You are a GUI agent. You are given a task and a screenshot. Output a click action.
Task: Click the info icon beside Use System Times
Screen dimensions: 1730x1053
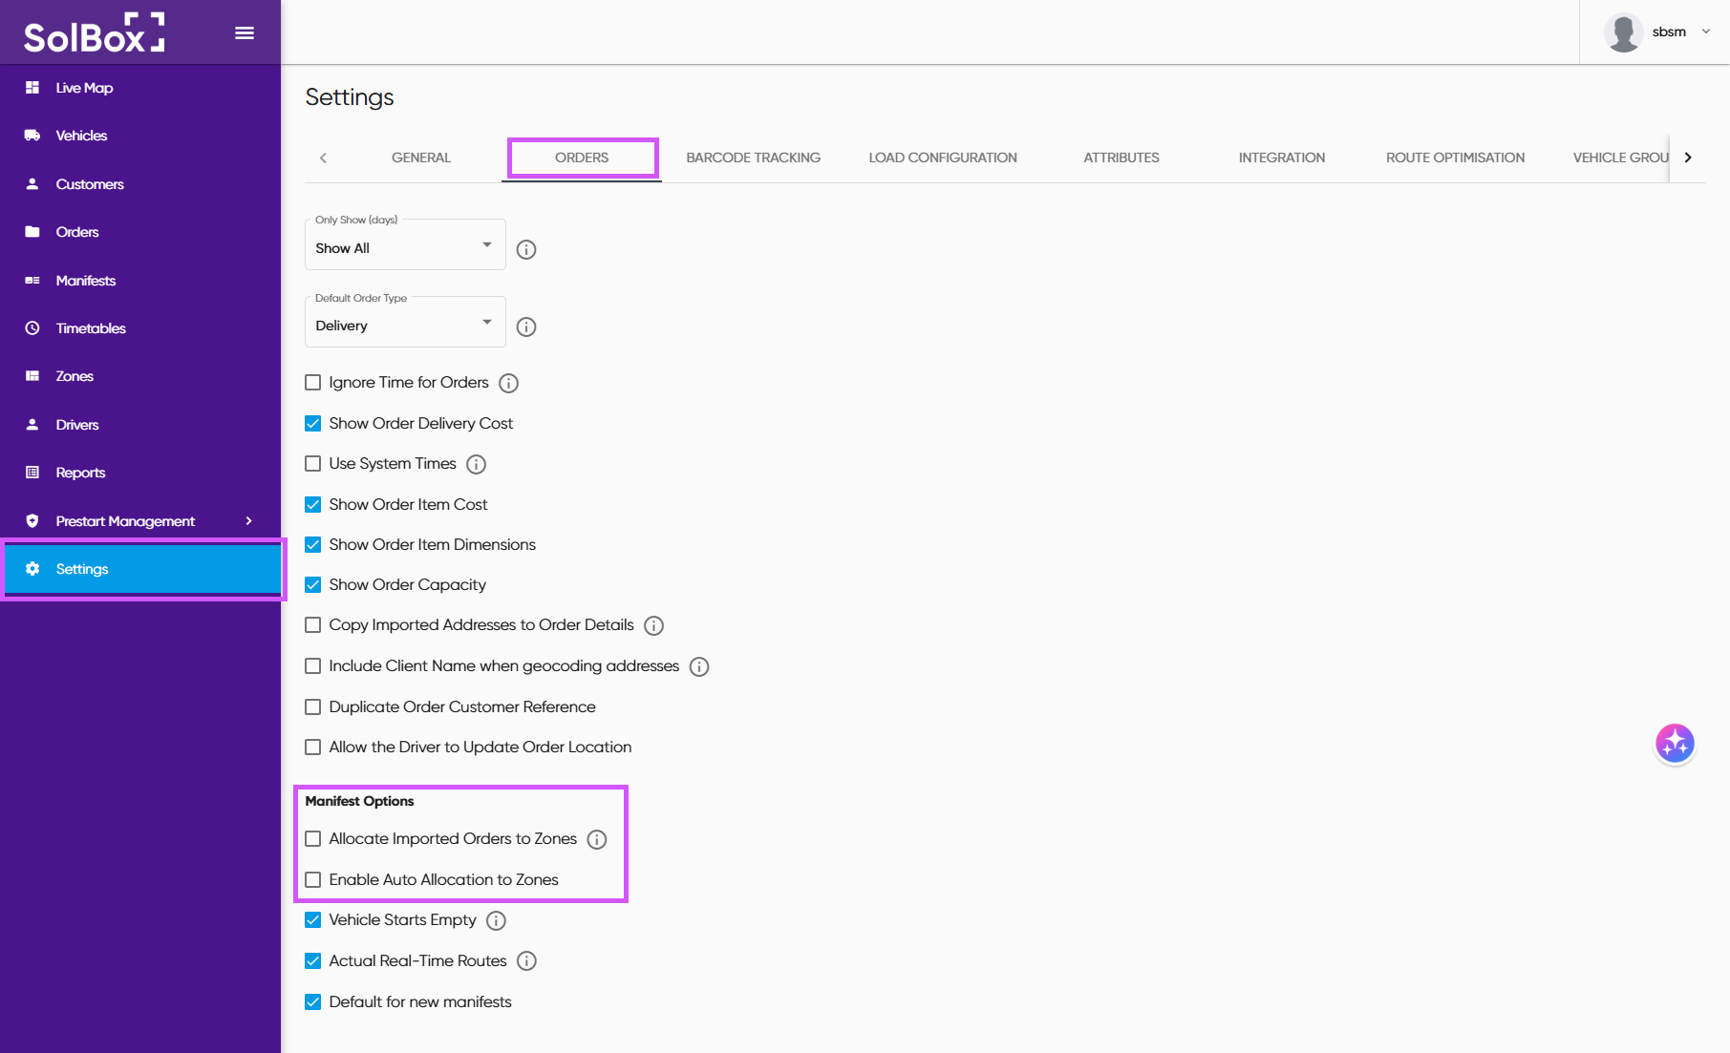point(476,465)
